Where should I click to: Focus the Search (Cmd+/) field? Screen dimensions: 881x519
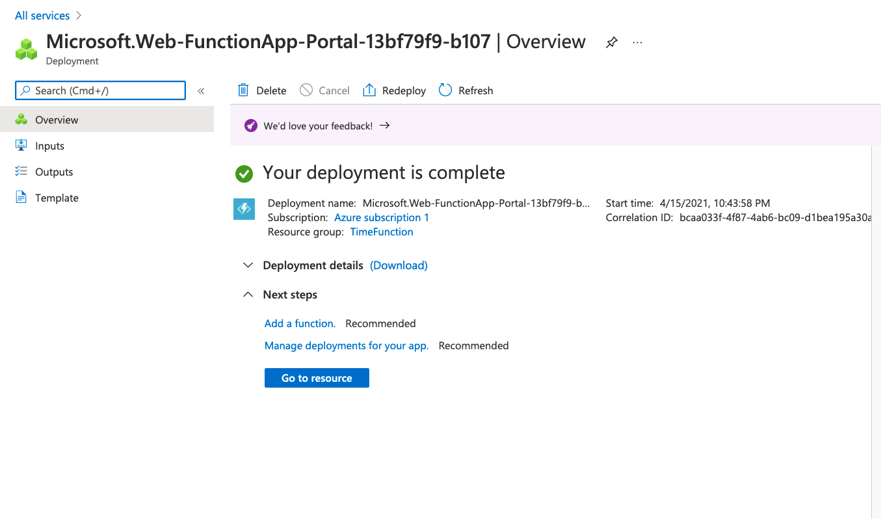tap(100, 90)
